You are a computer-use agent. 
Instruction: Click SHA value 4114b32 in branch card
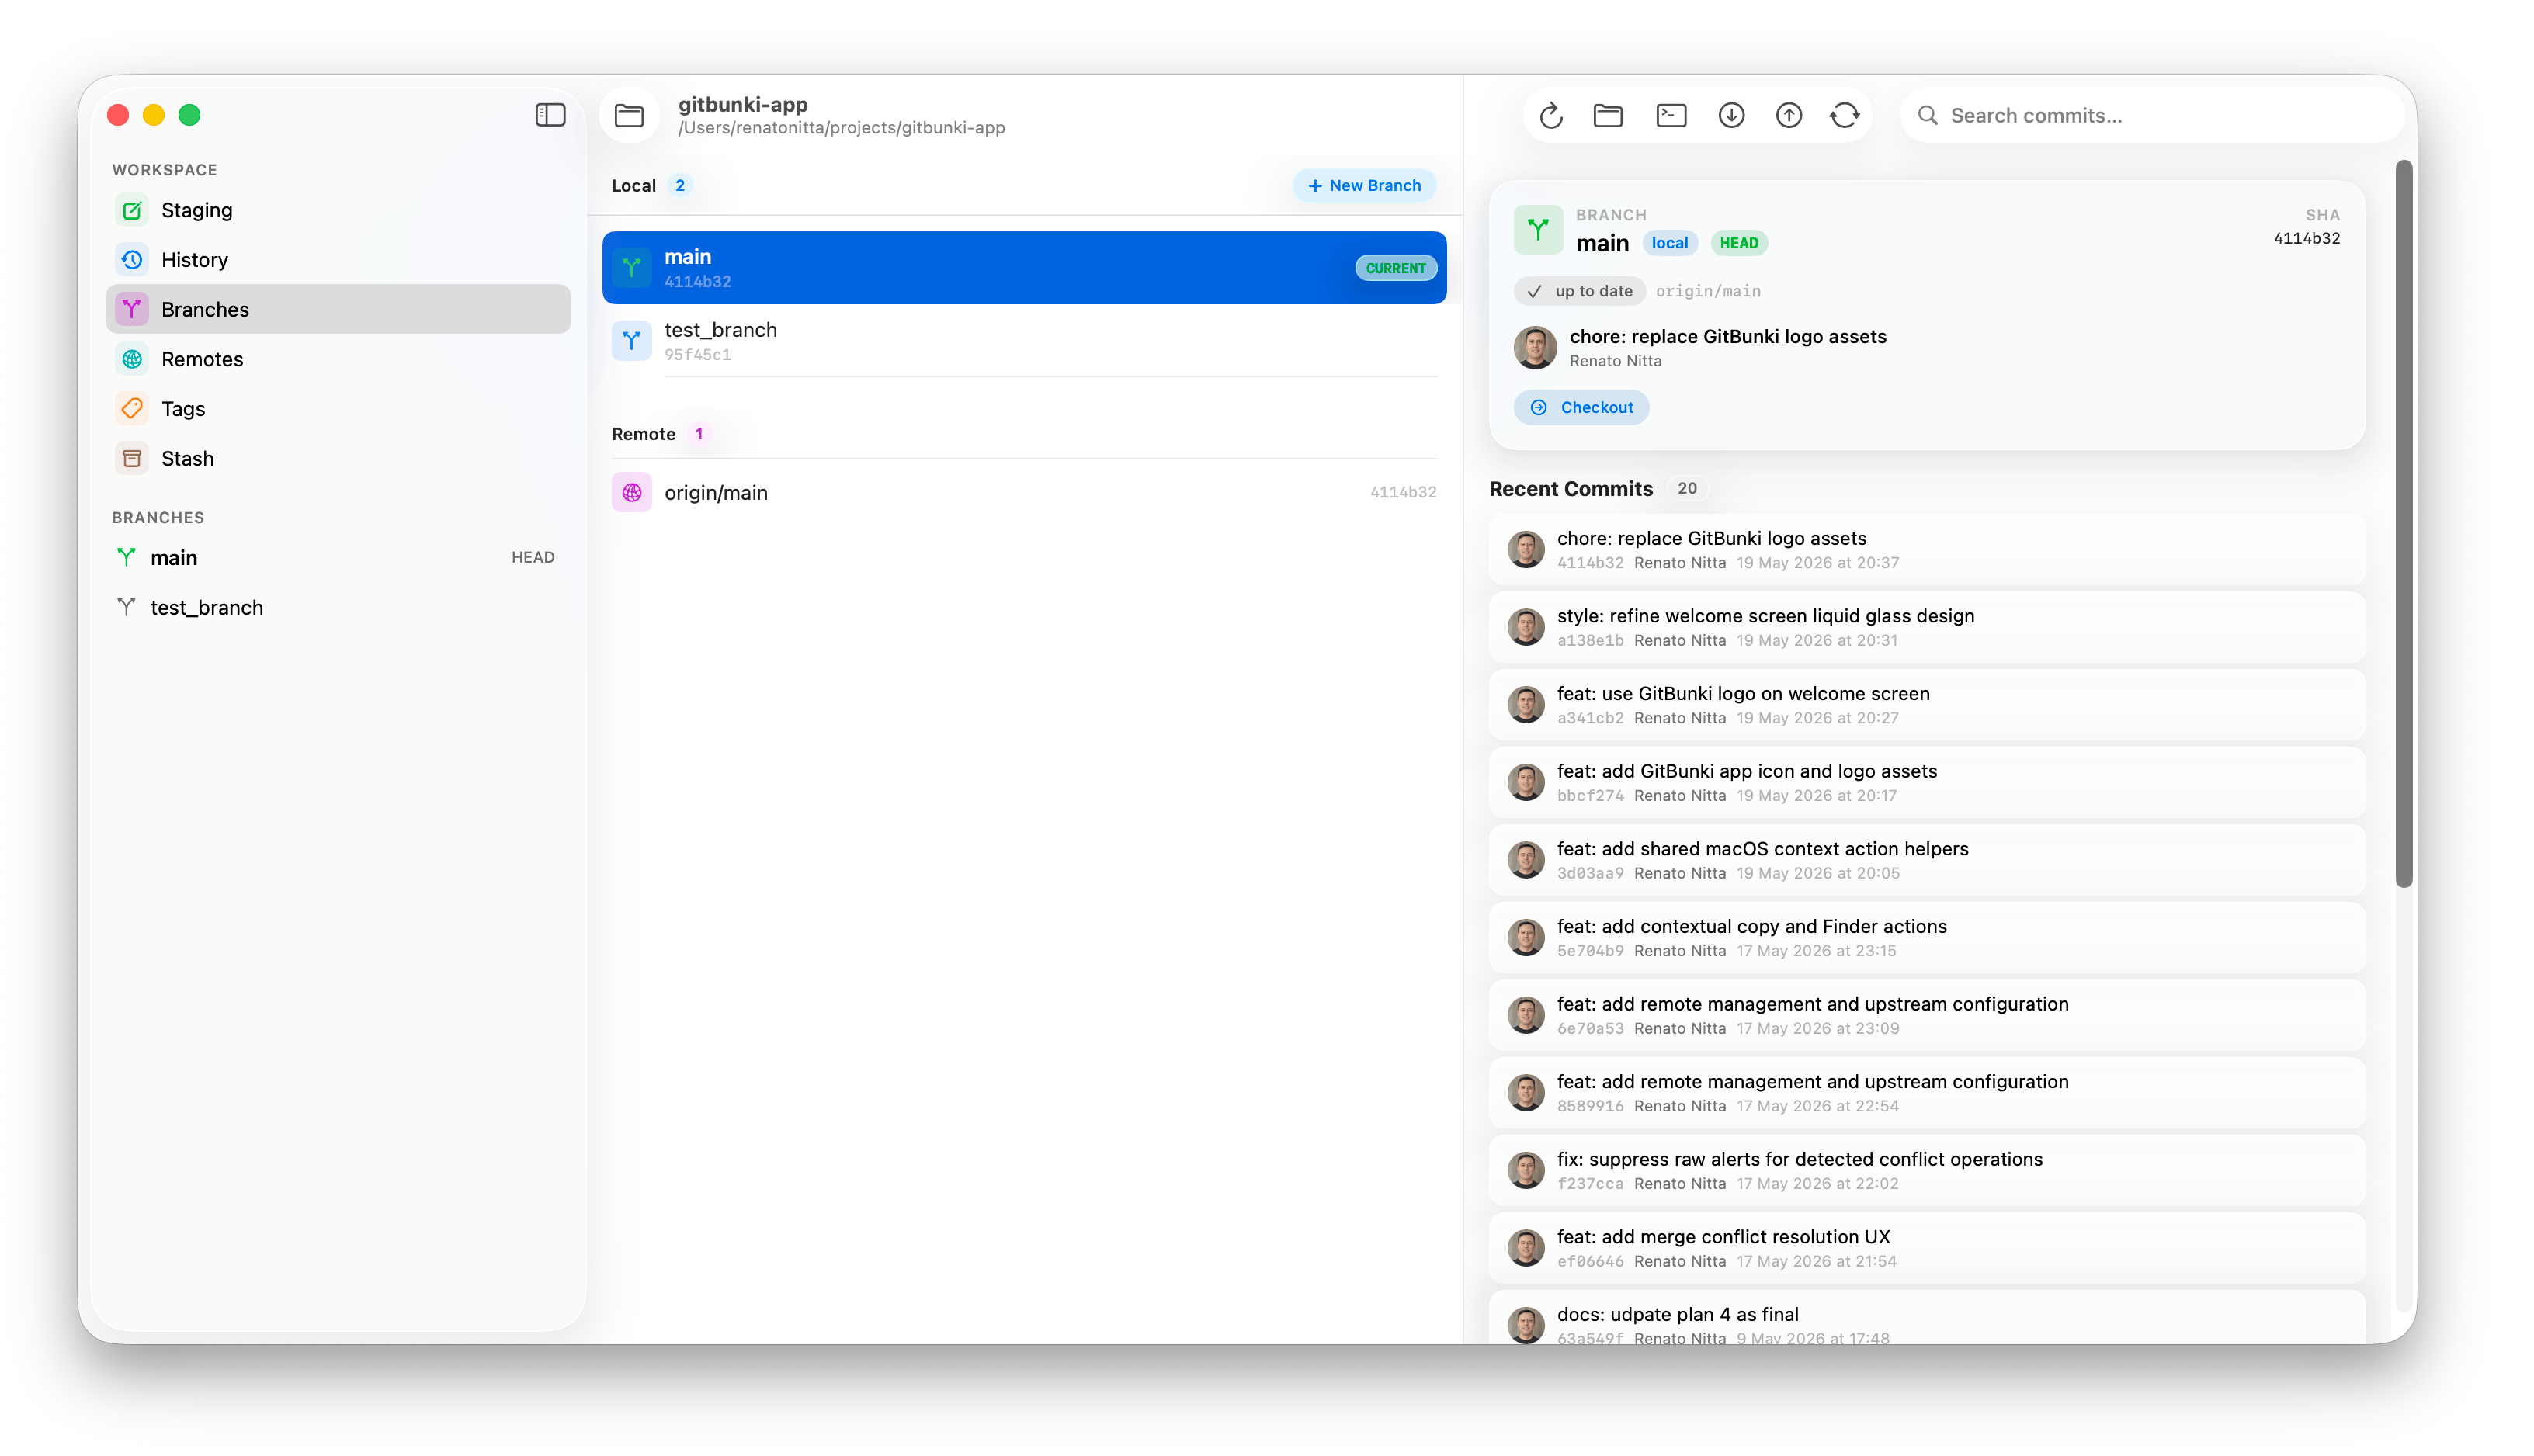pos(2306,238)
